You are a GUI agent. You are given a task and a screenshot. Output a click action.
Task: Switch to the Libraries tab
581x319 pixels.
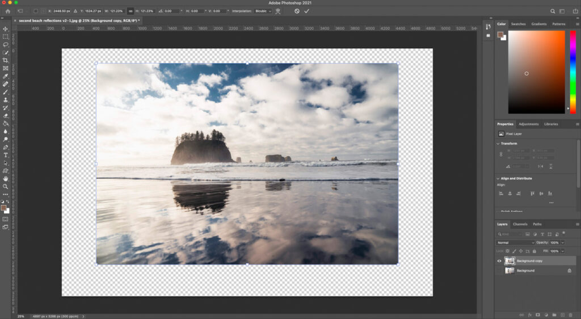tap(551, 124)
